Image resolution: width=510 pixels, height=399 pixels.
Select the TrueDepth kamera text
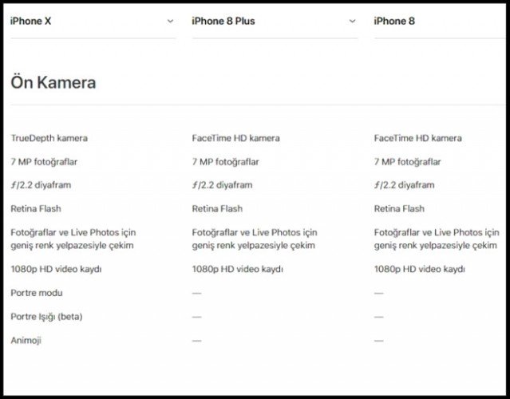tap(49, 138)
